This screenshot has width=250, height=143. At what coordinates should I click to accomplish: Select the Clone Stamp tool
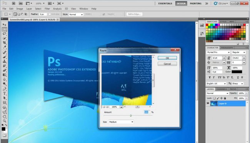[5, 61]
